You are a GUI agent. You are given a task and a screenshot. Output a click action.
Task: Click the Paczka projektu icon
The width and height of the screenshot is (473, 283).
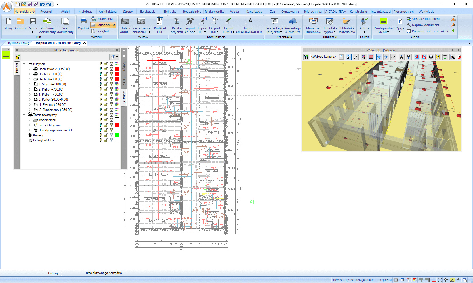pos(177,21)
